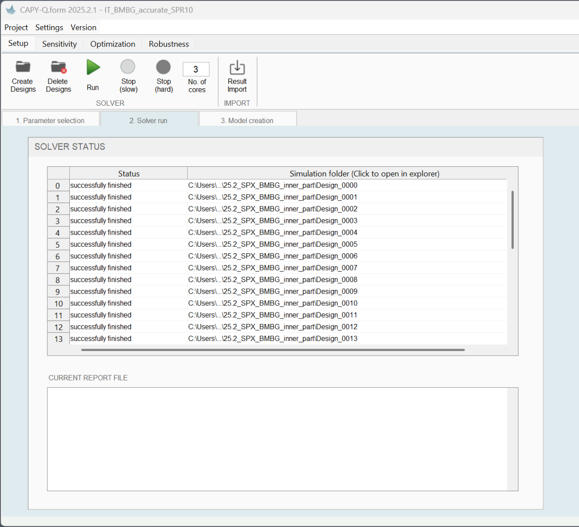The width and height of the screenshot is (579, 527).
Task: Select row header 12 in status table
Action: (58, 327)
